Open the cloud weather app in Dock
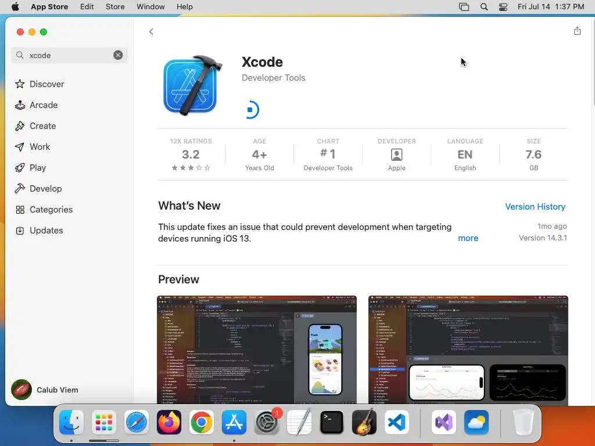Image resolution: width=595 pixels, height=446 pixels. 476,422
